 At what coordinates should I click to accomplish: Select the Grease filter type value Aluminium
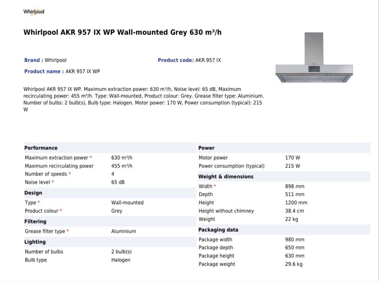123,231
